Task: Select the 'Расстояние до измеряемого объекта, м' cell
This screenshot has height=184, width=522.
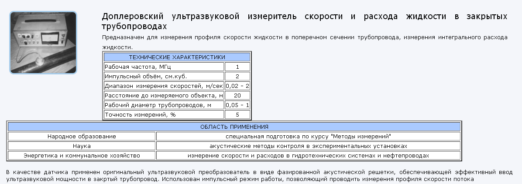Action: 164,96
